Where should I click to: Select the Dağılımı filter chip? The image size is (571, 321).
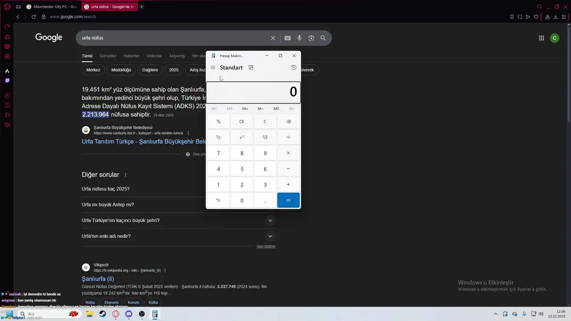[150, 70]
